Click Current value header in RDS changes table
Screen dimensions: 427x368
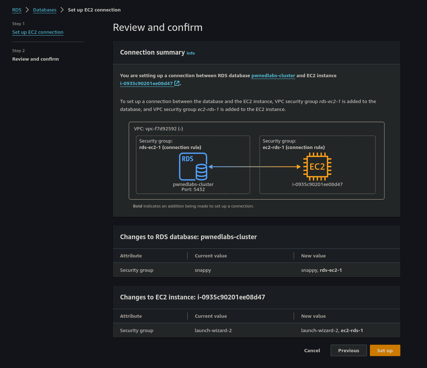[x=211, y=256]
